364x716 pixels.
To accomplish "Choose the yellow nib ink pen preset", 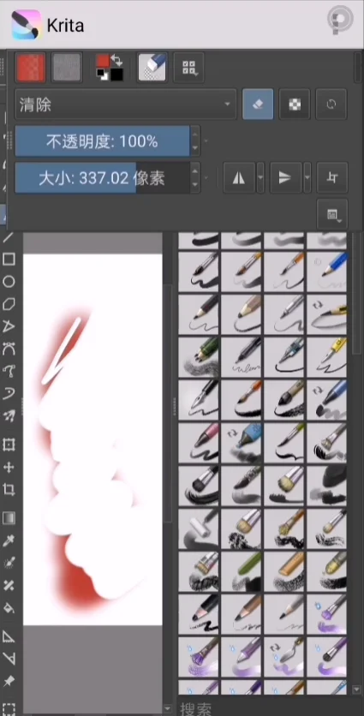I will pos(326,356).
